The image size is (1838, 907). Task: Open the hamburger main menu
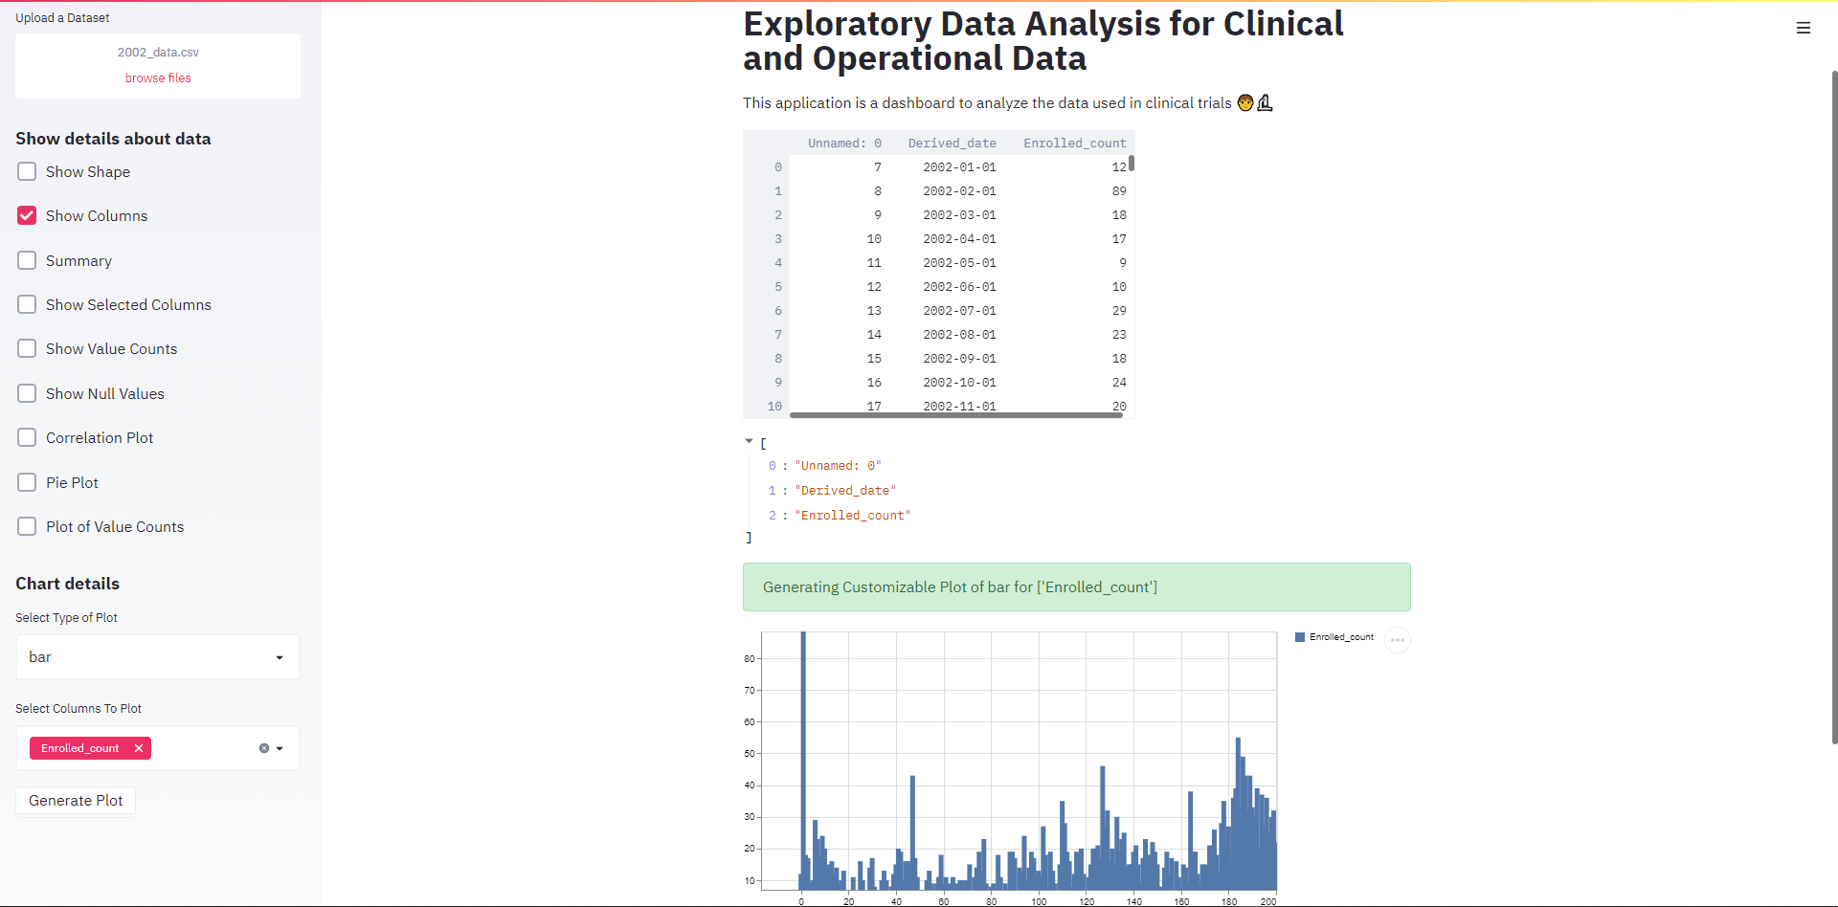click(1803, 29)
